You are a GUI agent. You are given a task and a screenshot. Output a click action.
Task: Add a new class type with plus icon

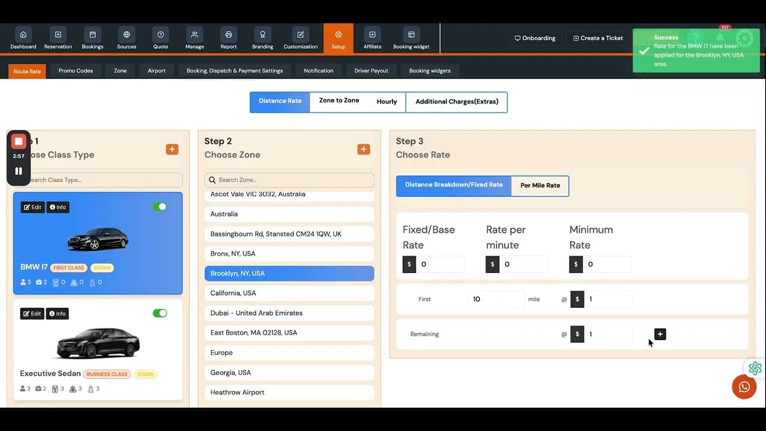click(172, 149)
